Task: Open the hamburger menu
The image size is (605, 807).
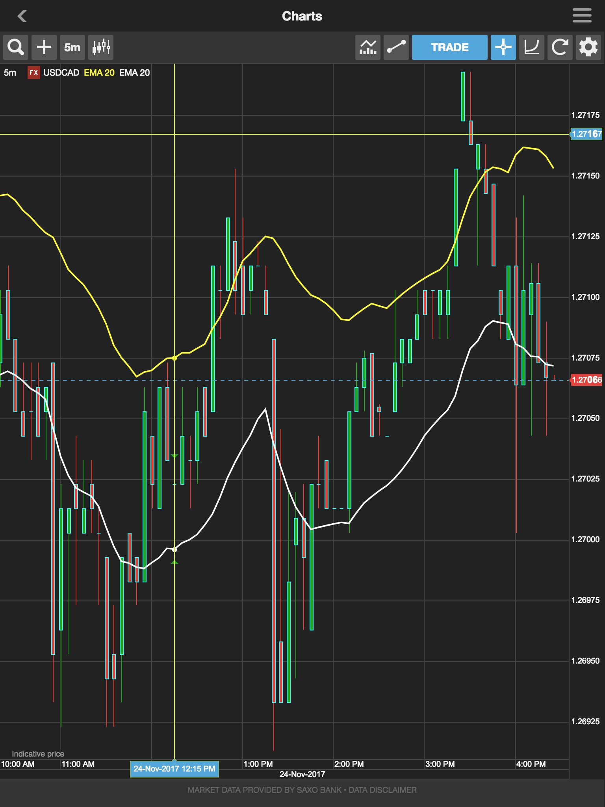Action: [582, 16]
